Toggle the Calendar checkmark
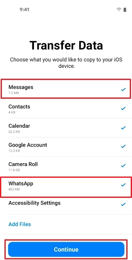Viewport: 132px width, 260px height. pyautogui.click(x=123, y=128)
